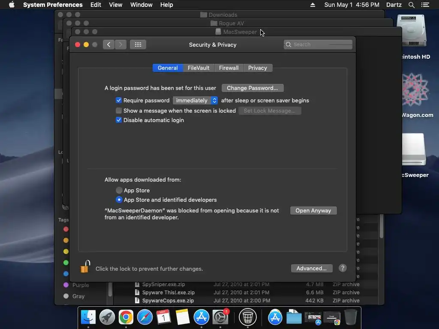
Task: Open the dock Trash
Action: (351, 317)
